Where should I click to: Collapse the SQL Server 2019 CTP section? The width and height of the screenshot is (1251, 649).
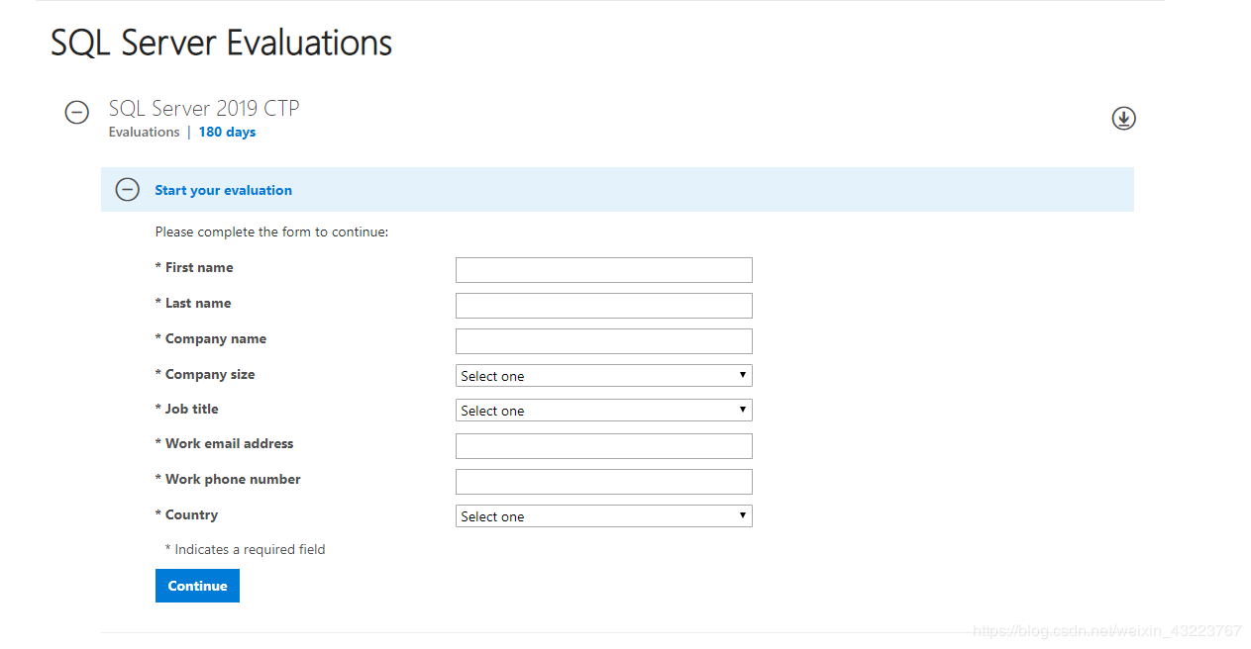coord(77,113)
